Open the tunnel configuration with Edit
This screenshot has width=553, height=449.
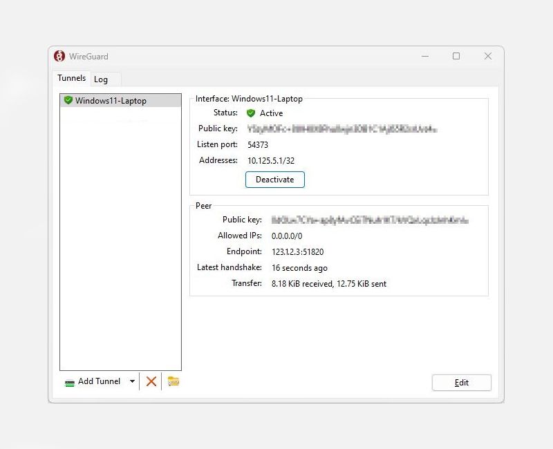click(x=461, y=382)
